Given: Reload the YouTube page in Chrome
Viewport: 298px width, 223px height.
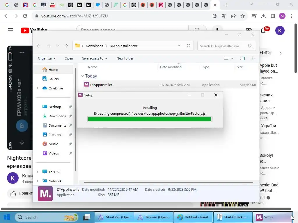Looking at the screenshot, I should tap(25, 16).
